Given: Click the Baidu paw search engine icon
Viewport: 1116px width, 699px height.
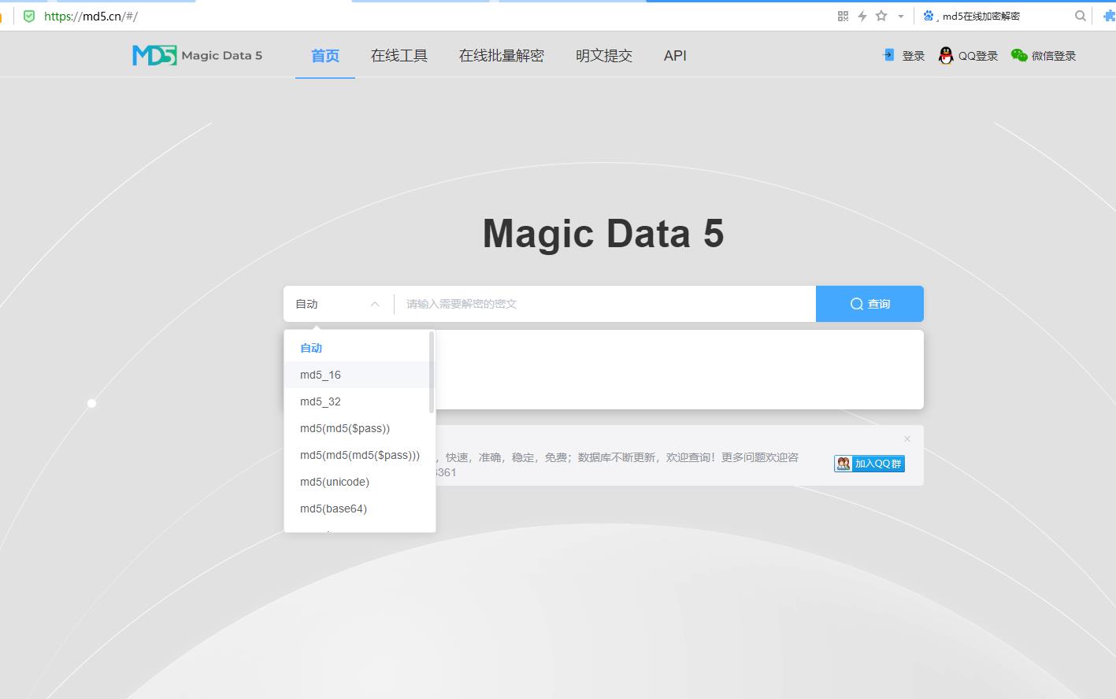Looking at the screenshot, I should pos(928,16).
